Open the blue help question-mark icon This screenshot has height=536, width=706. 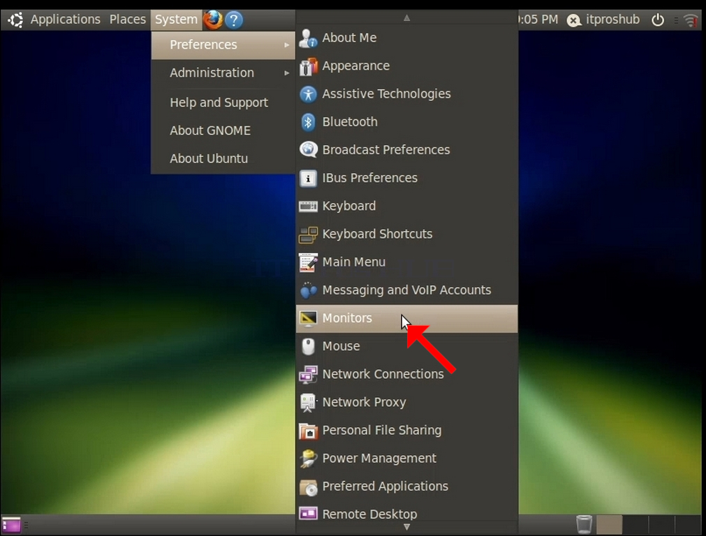[234, 20]
